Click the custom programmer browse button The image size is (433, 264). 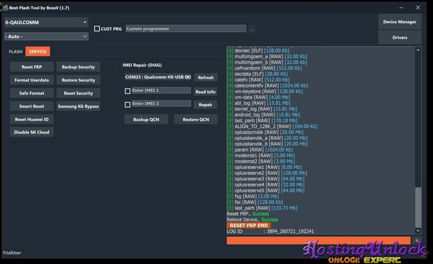point(252,29)
